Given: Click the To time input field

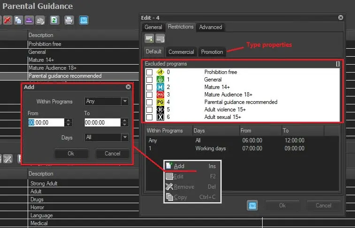Looking at the screenshot, I should (101, 122).
